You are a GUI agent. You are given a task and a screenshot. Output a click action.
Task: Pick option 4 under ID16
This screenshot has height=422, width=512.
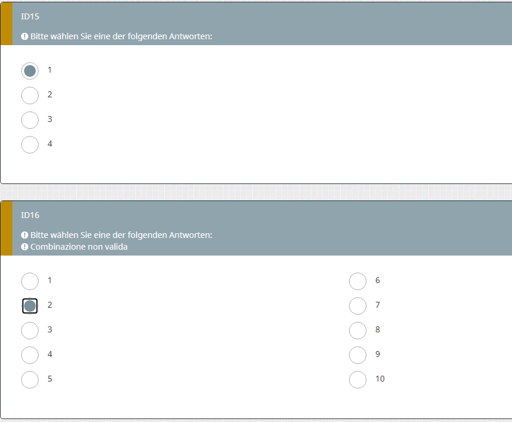pyautogui.click(x=30, y=355)
